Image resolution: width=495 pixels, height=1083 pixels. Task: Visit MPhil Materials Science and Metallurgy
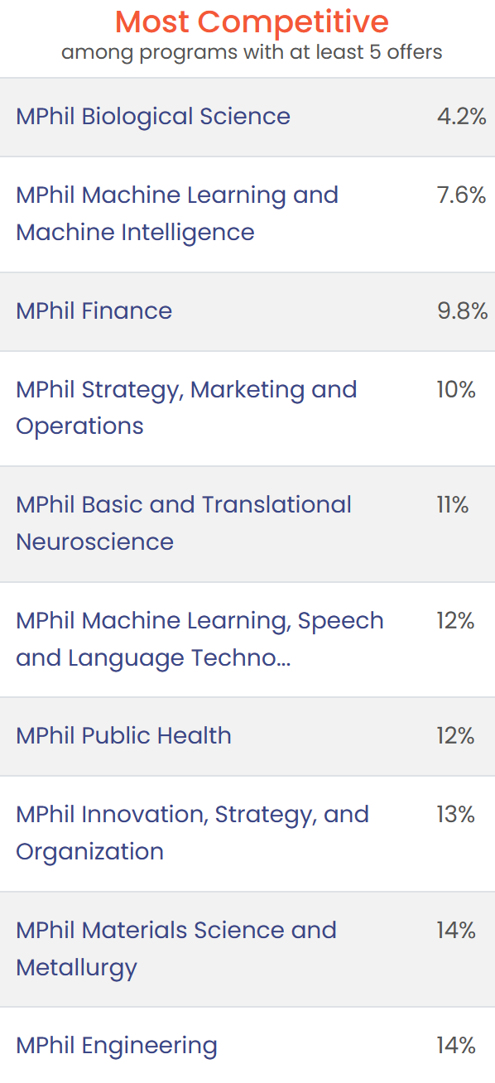coord(176,949)
